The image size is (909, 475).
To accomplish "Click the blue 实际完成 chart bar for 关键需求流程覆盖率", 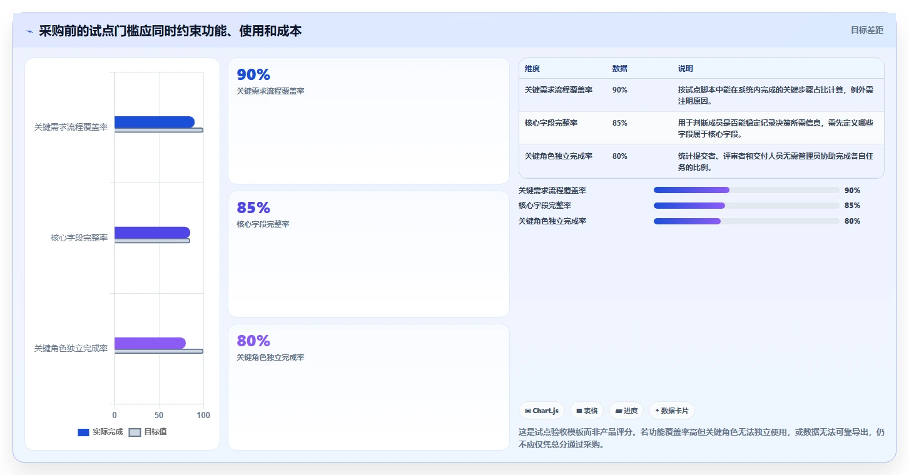I will pyautogui.click(x=155, y=122).
